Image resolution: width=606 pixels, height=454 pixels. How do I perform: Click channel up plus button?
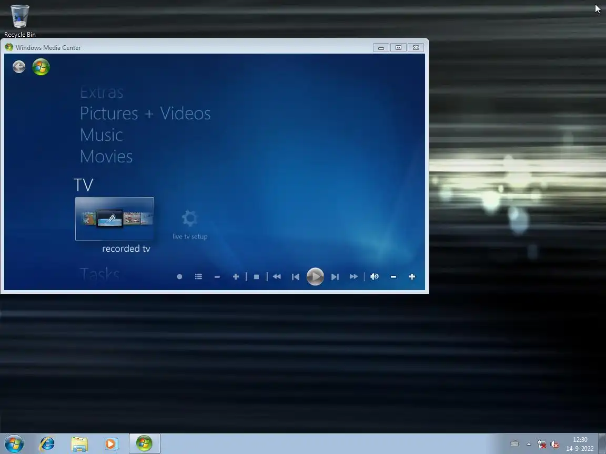coord(236,277)
